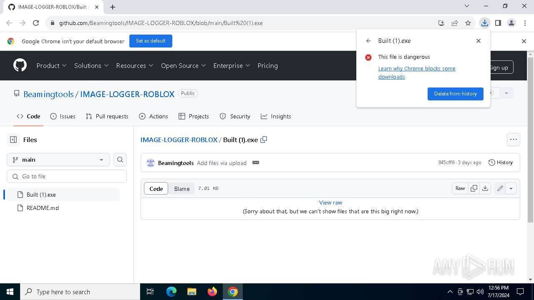Viewport: 534px width, 300px height.
Task: Open the Pricing page
Action: pos(267,65)
